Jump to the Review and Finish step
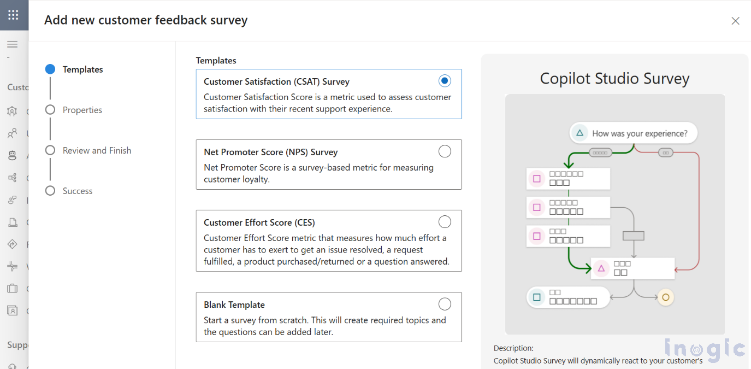This screenshot has height=369, width=751. [97, 150]
